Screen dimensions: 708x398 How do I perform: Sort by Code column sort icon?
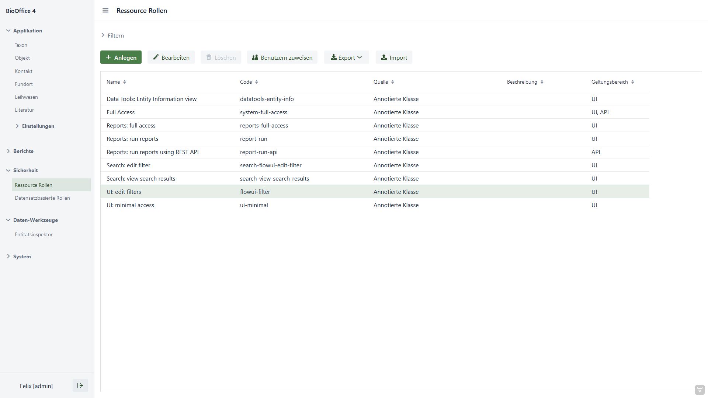click(257, 82)
